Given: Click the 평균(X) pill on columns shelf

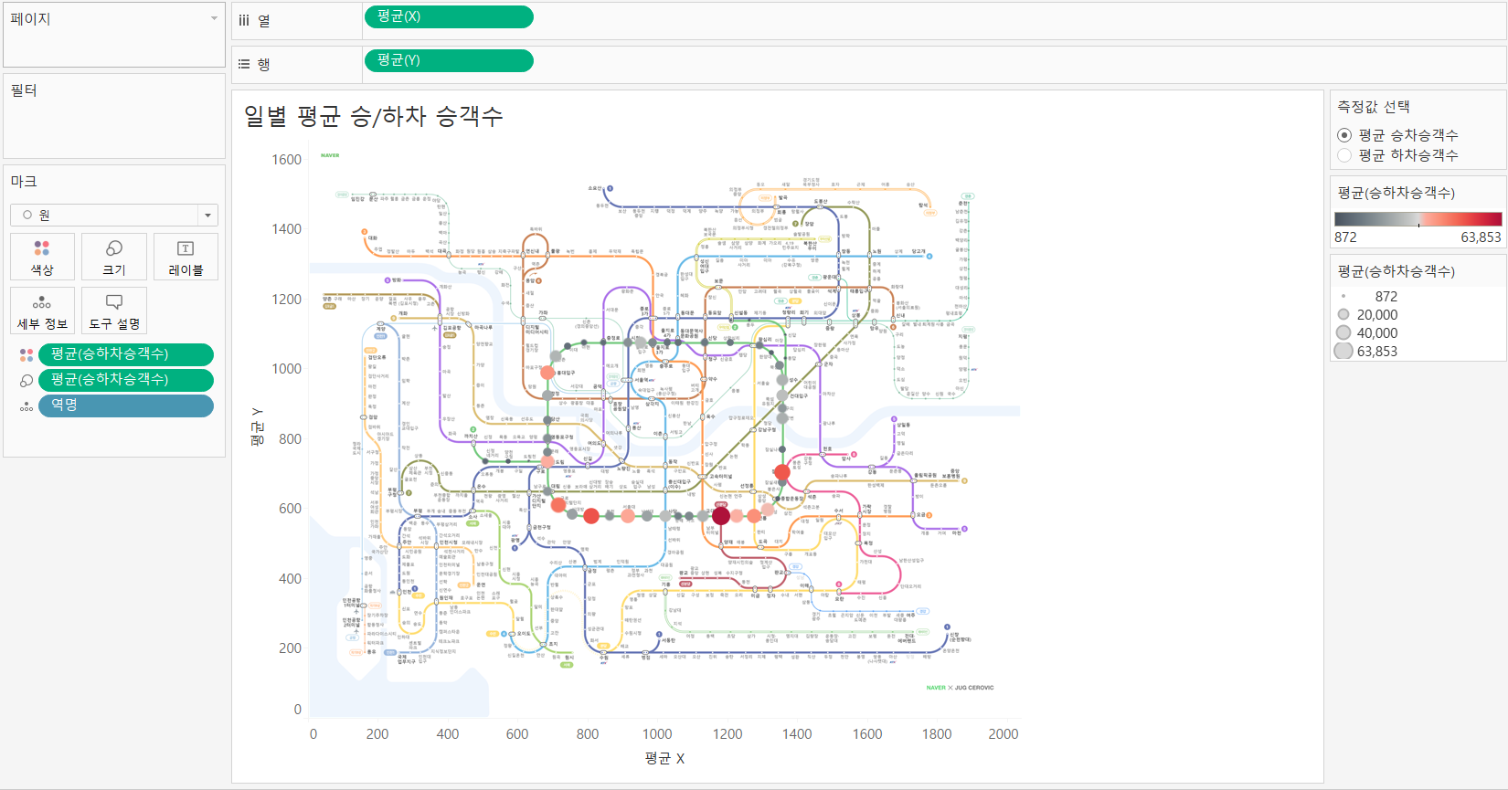Looking at the screenshot, I should coord(449,16).
